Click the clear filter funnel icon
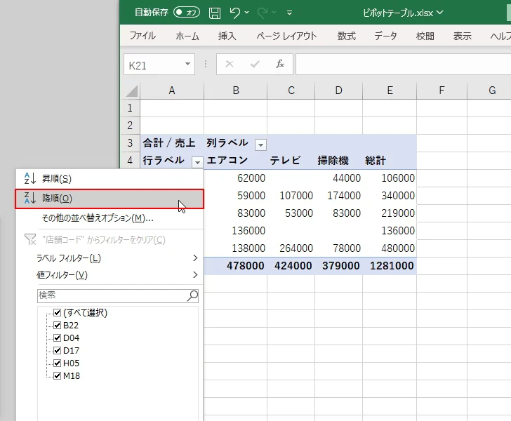The width and height of the screenshot is (511, 421). pyautogui.click(x=30, y=239)
